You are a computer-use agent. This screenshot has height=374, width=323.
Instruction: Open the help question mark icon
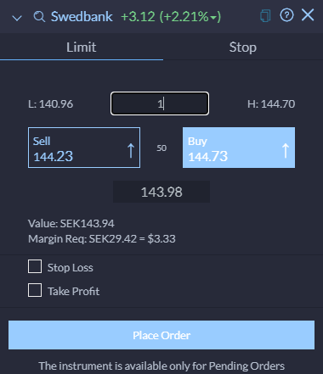[286, 15]
